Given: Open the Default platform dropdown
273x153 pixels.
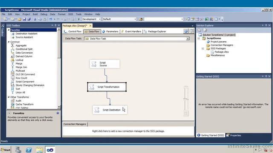Looking at the screenshot, I should coord(135,19).
